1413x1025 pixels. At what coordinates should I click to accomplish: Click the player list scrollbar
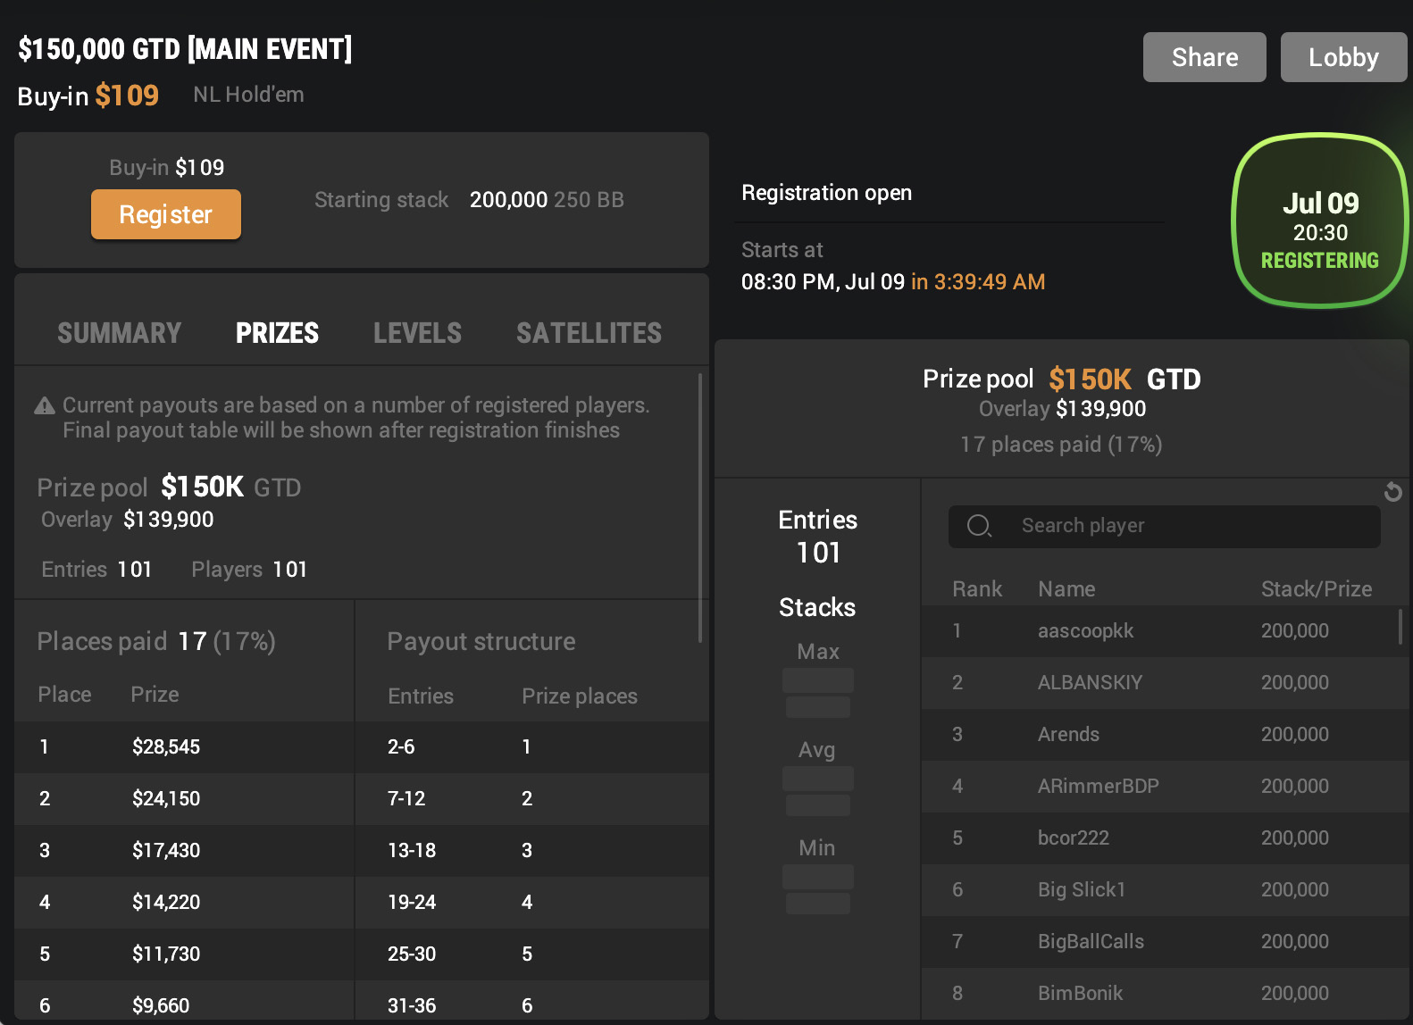[1400, 626]
